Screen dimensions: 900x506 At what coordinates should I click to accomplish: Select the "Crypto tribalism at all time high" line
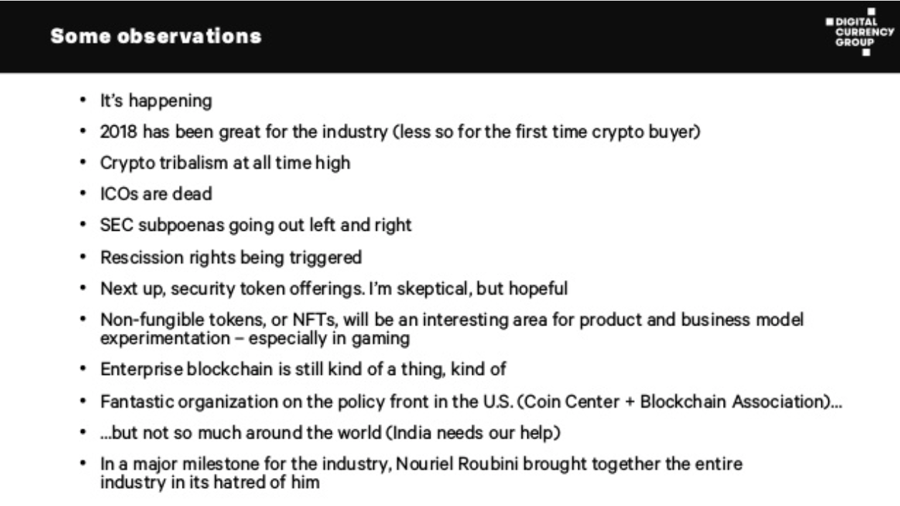point(225,163)
